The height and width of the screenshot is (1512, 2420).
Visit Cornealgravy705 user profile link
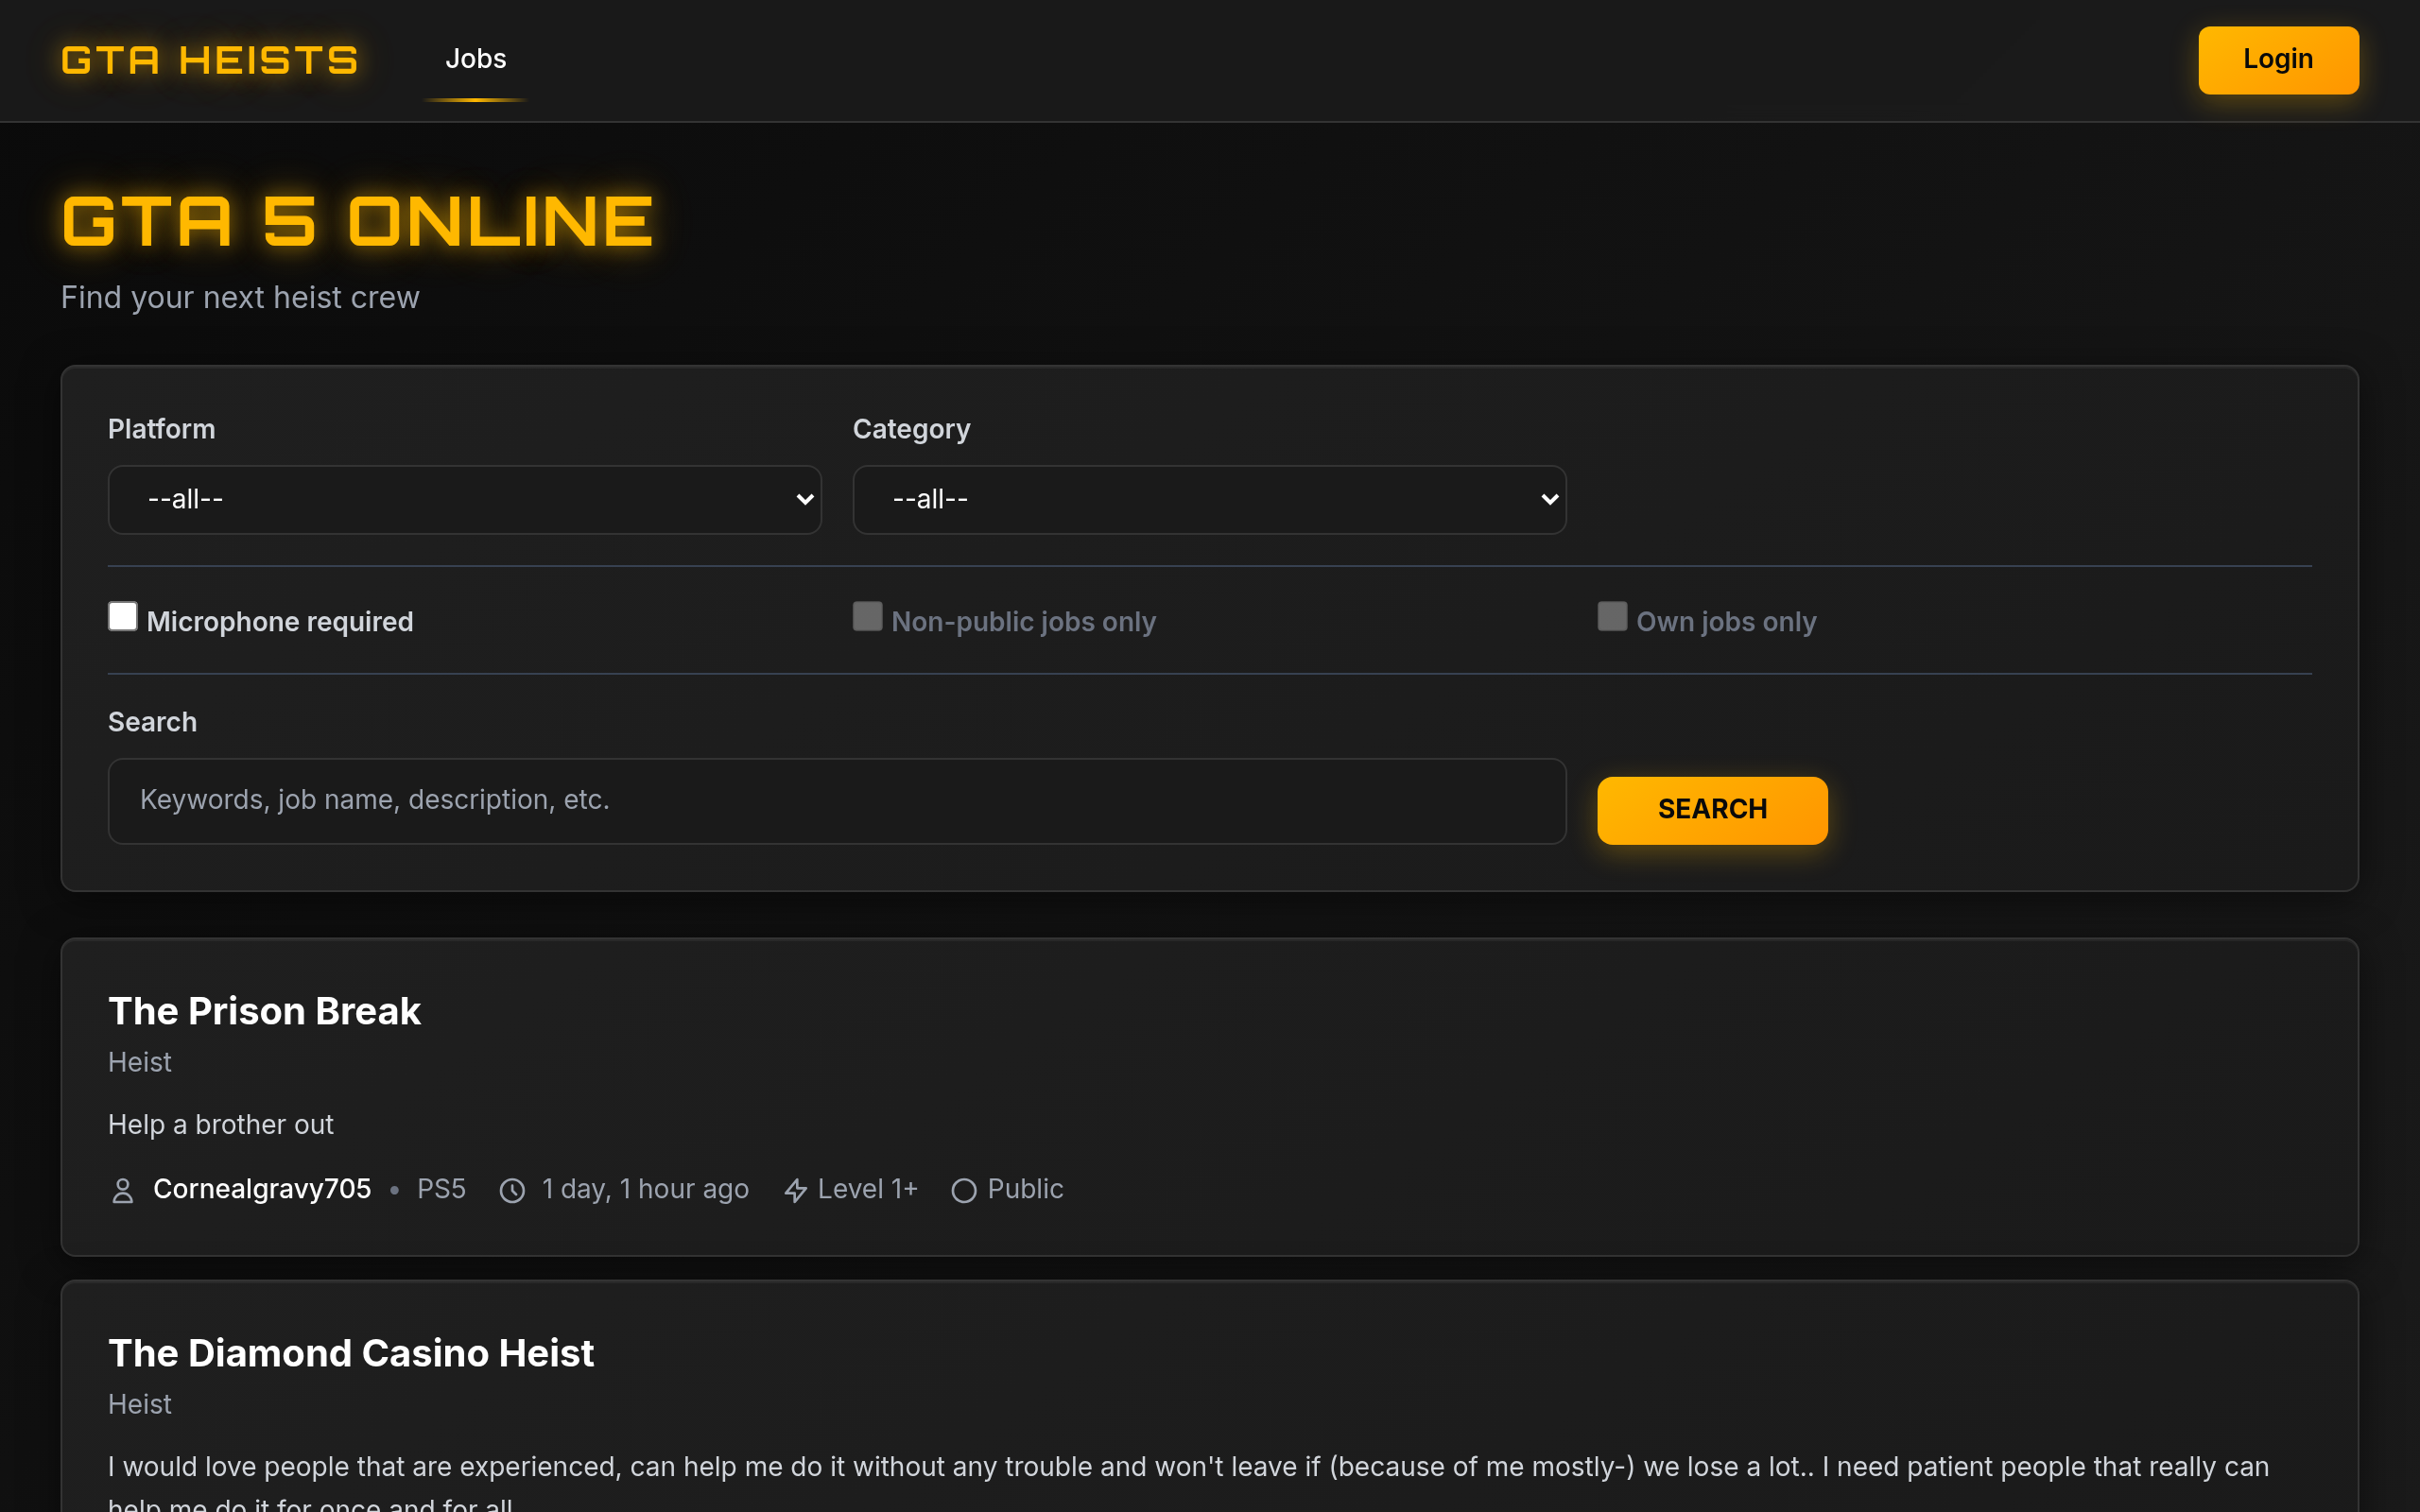tap(262, 1189)
